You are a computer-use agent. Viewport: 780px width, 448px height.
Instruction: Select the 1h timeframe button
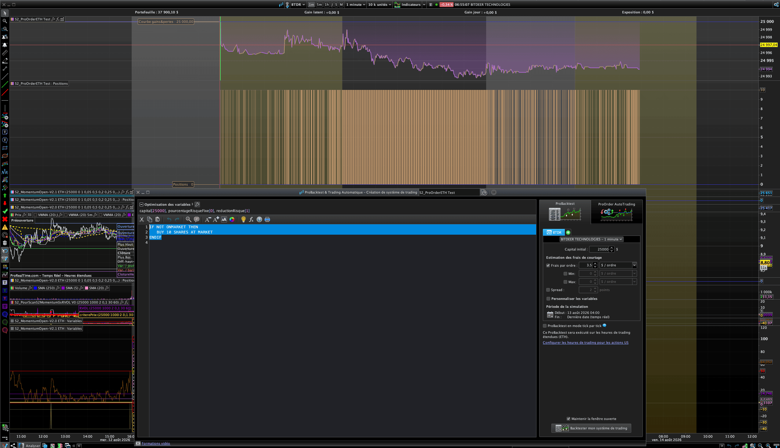327,5
